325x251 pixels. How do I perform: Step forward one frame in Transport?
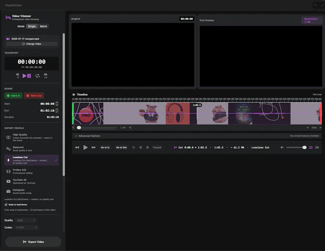(x=45, y=76)
